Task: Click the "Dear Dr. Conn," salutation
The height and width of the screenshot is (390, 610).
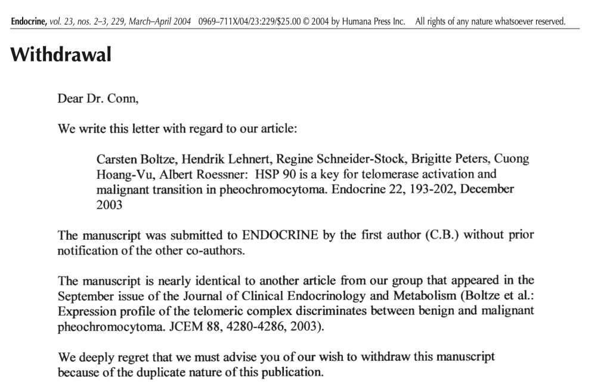Action: tap(98, 99)
